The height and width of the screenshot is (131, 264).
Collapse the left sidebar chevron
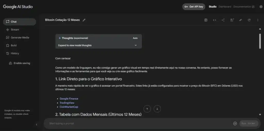point(37,125)
